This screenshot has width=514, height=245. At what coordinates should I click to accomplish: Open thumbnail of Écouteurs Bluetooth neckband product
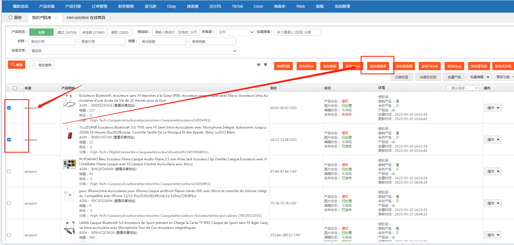(69, 101)
